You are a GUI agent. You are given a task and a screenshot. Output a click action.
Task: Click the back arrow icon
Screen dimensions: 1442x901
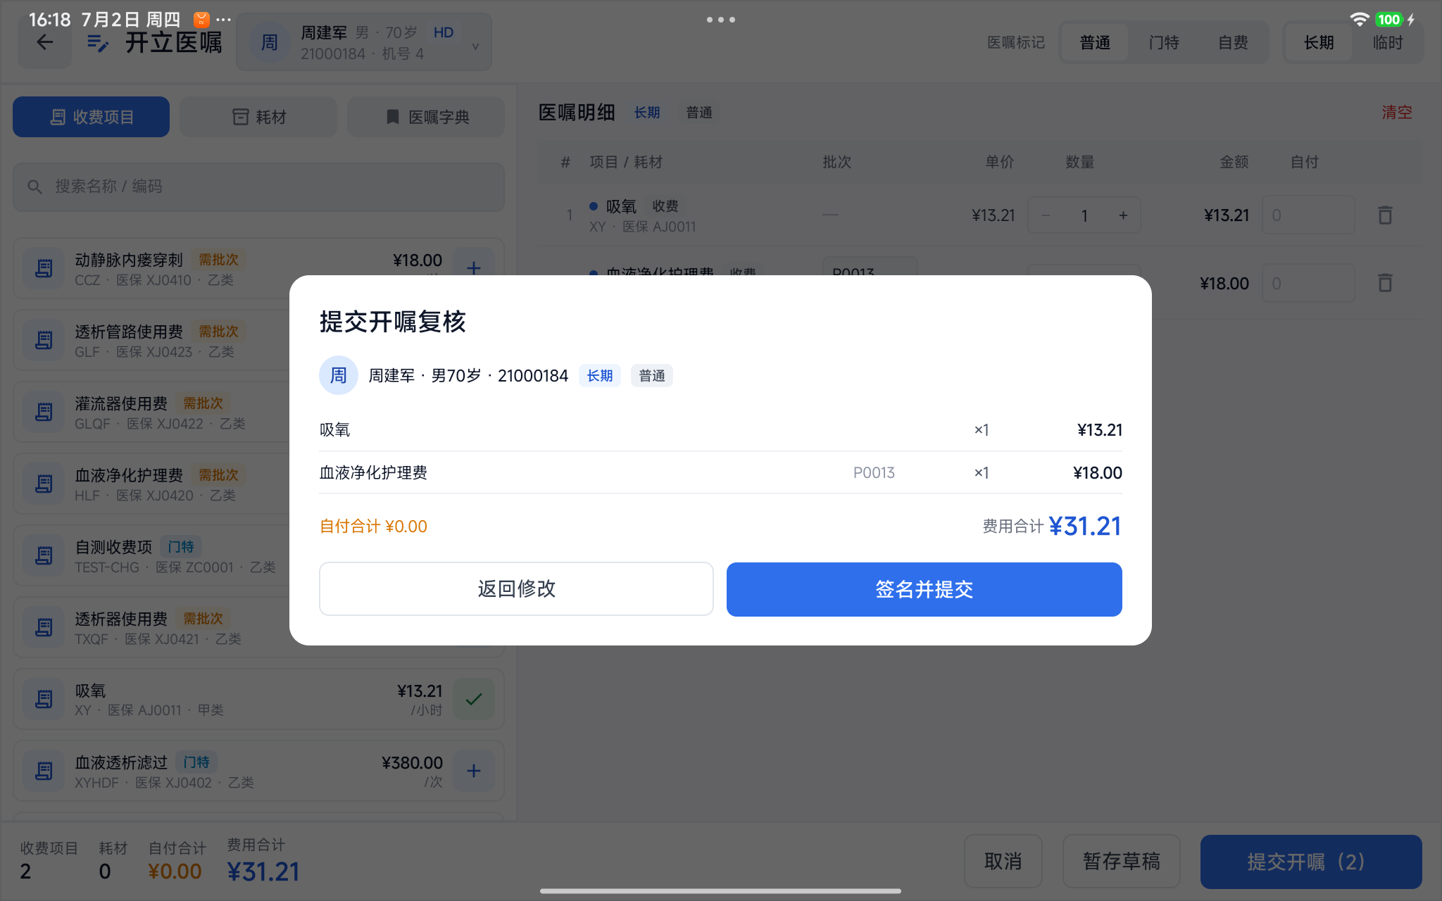(x=45, y=42)
